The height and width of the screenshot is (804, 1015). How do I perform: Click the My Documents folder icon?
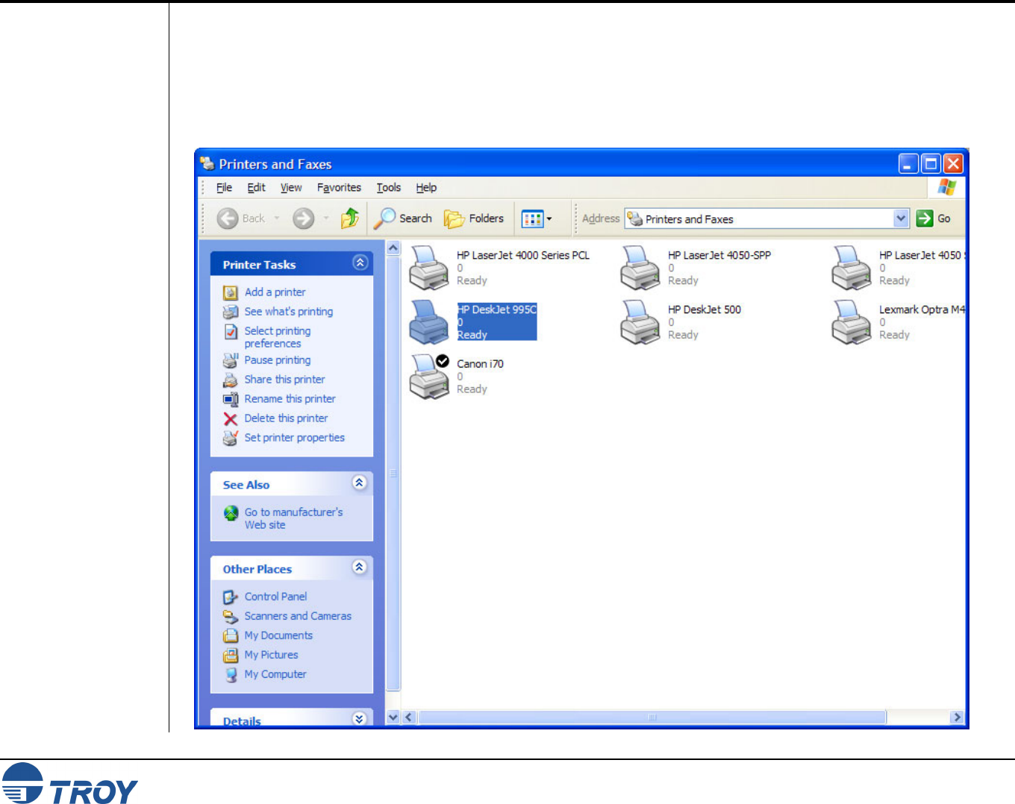point(231,635)
